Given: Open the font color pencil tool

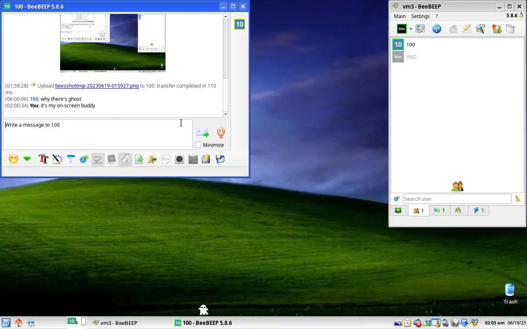Looking at the screenshot, I should click(57, 159).
